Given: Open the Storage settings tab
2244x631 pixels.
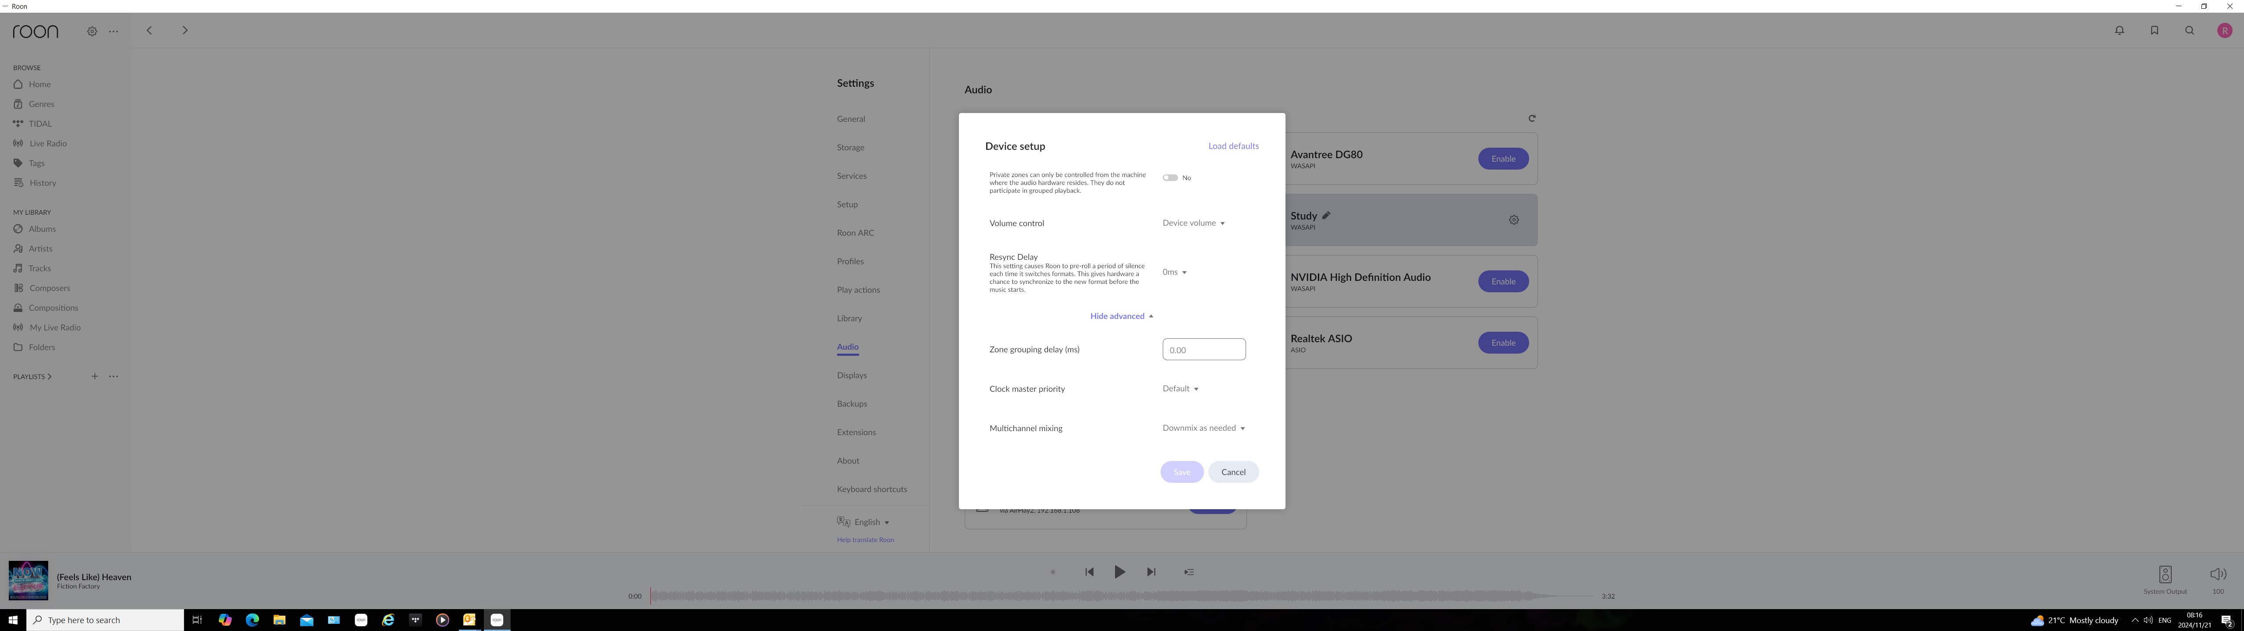Looking at the screenshot, I should pos(850,147).
